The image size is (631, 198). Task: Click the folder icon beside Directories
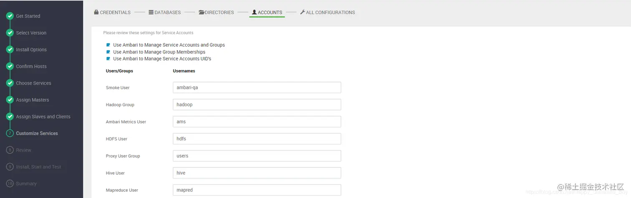pyautogui.click(x=202, y=12)
